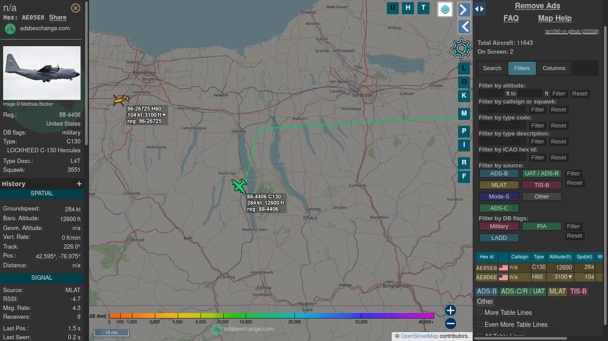Screen dimensions: 608x341
Task: Expand History section with plus
Action: (x=79, y=184)
